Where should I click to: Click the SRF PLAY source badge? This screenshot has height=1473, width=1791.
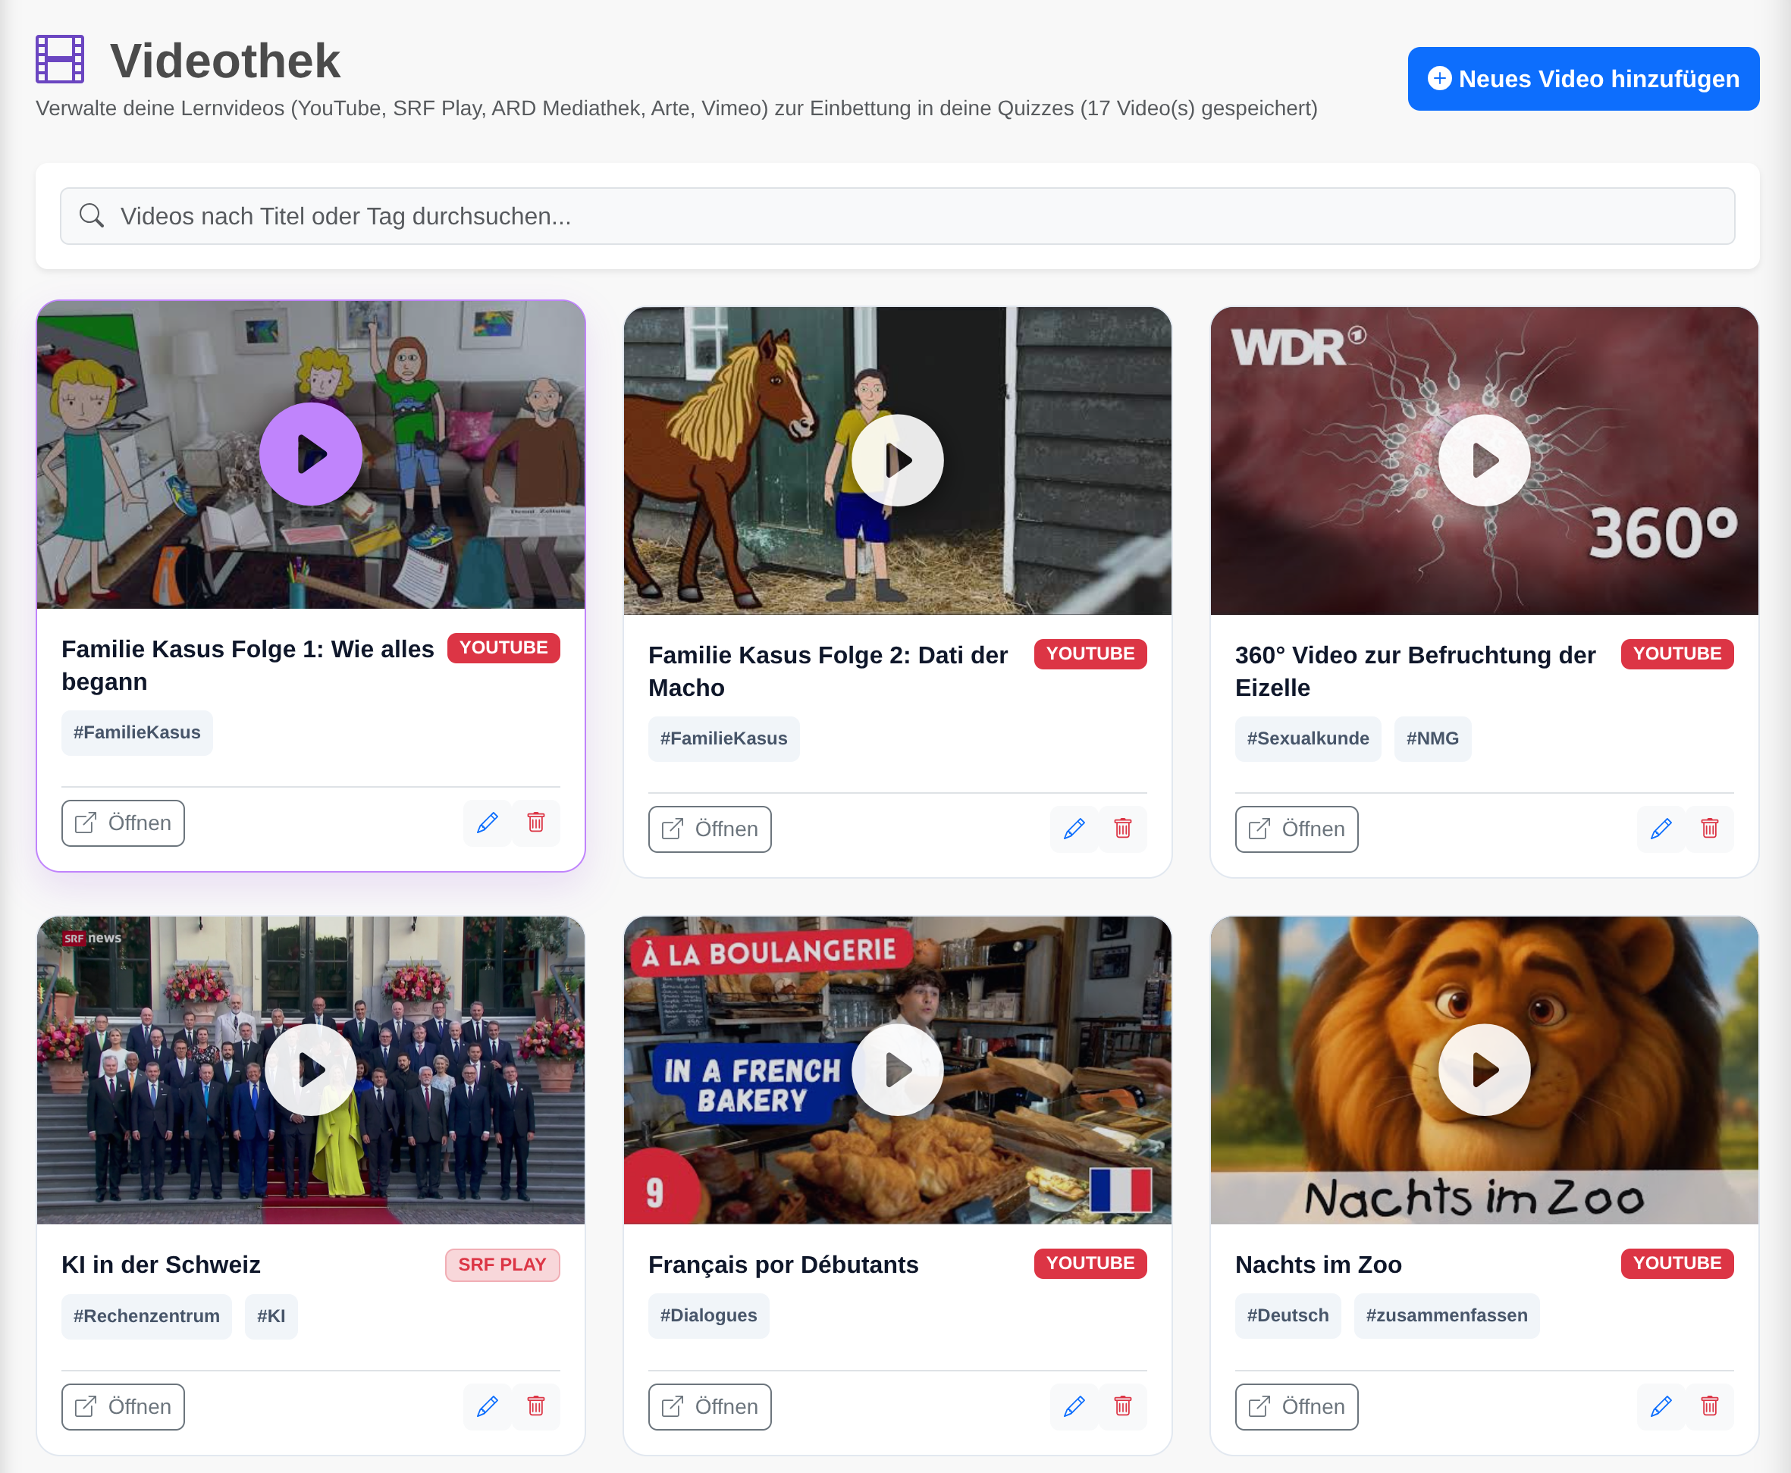(503, 1265)
